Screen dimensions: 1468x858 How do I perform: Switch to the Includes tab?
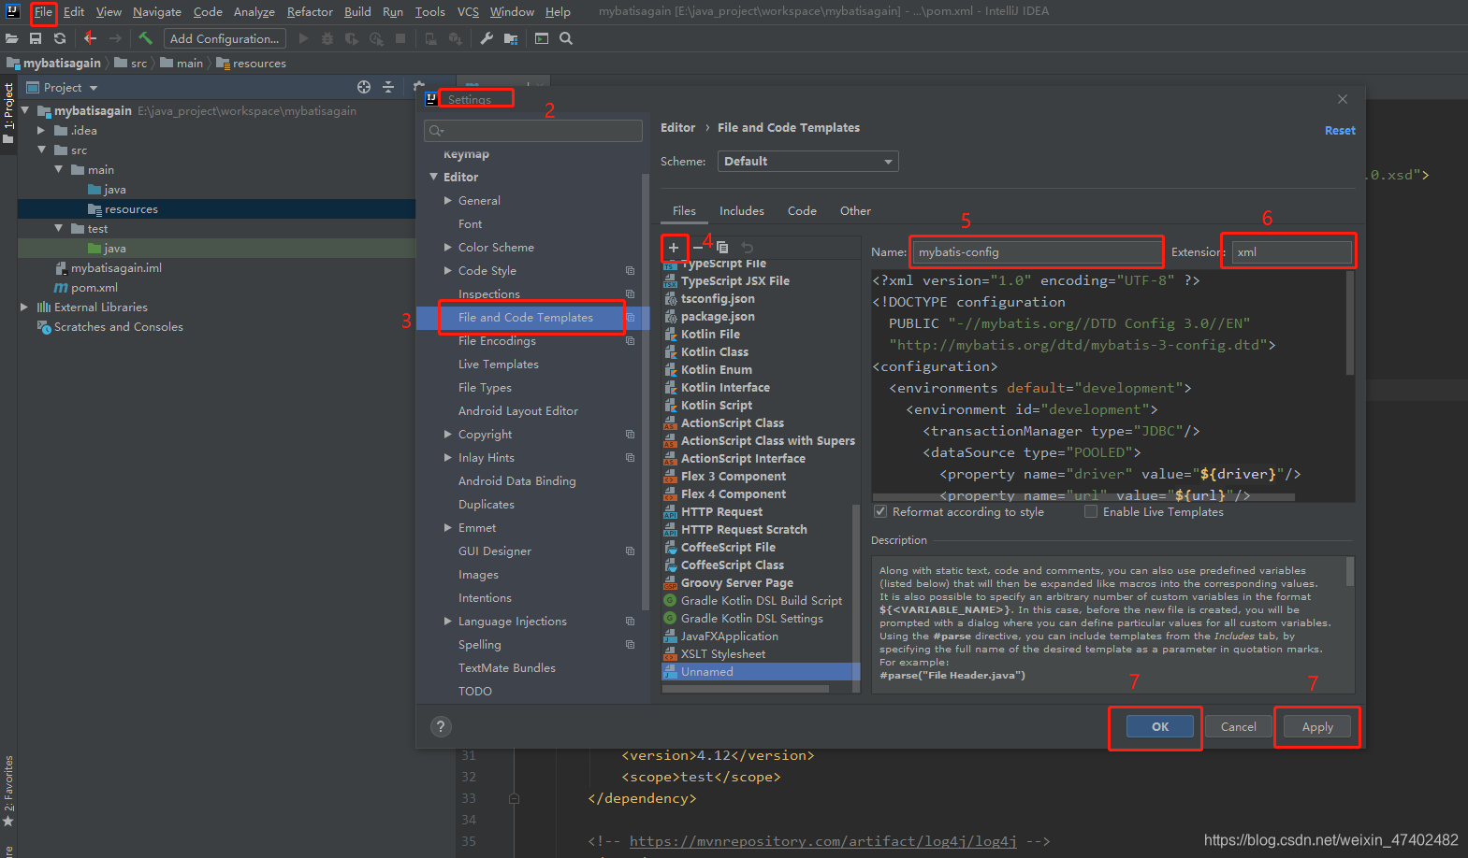(x=741, y=210)
